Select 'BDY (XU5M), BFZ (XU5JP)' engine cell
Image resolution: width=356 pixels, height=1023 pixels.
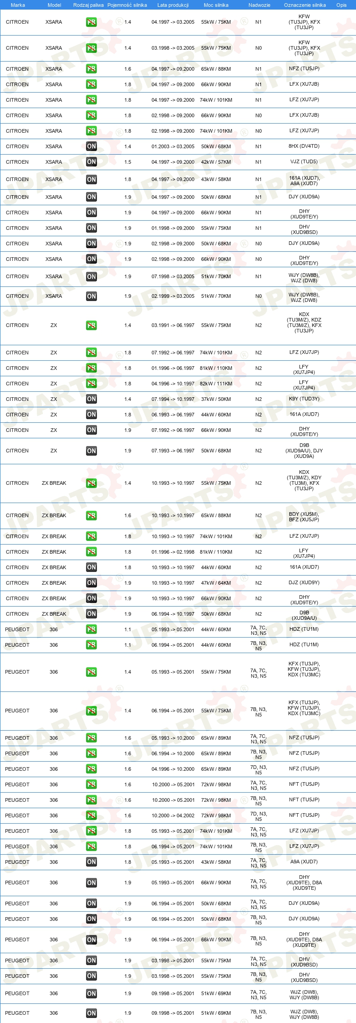pyautogui.click(x=304, y=517)
